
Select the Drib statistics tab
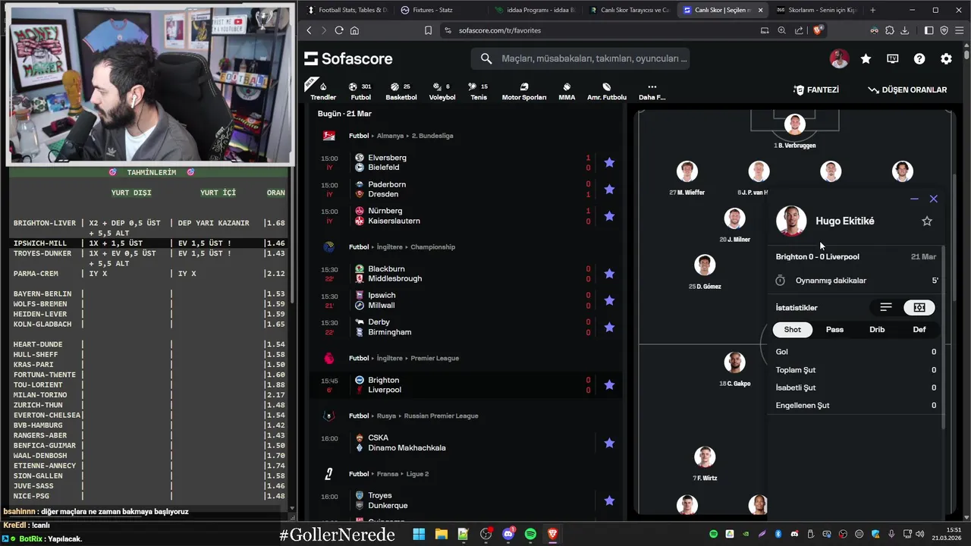pyautogui.click(x=877, y=329)
